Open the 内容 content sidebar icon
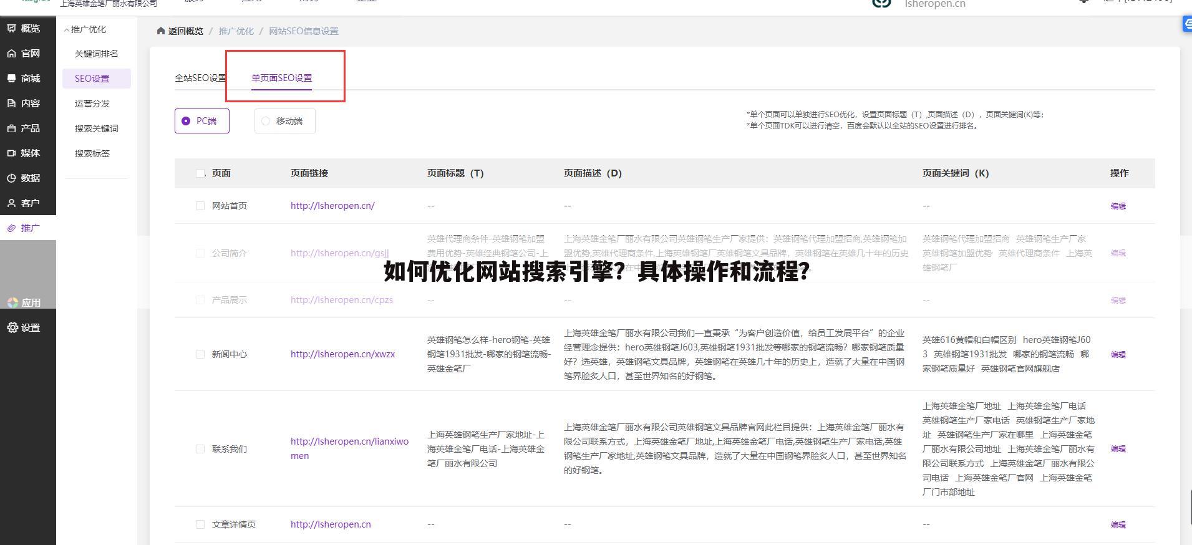Image resolution: width=1192 pixels, height=545 pixels. coord(12,103)
